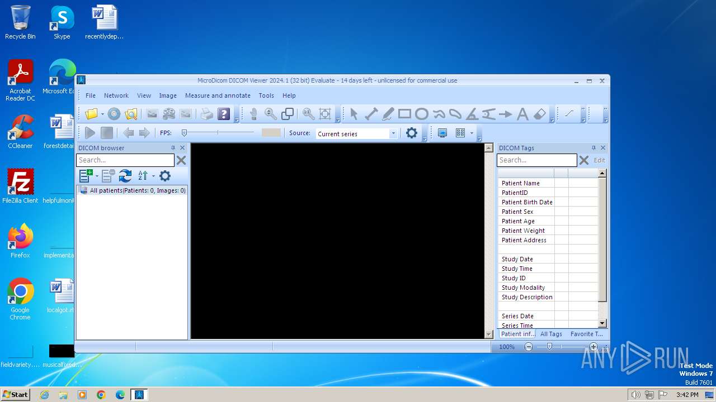Image resolution: width=716 pixels, height=402 pixels.
Task: Open the Help menu
Action: [289, 95]
